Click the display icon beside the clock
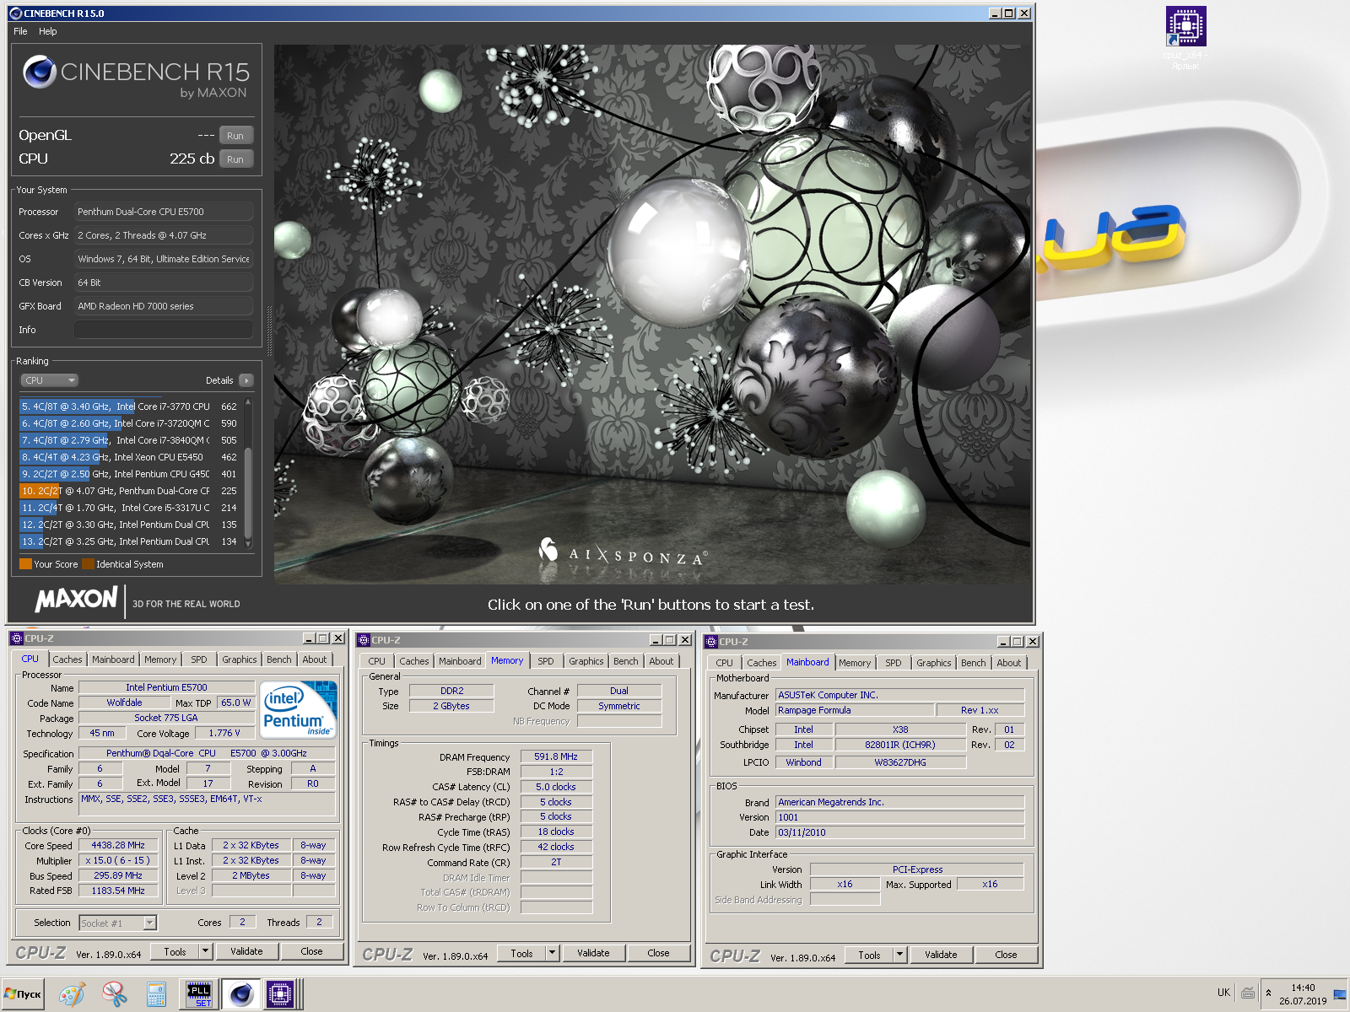Viewport: 1350px width, 1012px height. click(1339, 994)
